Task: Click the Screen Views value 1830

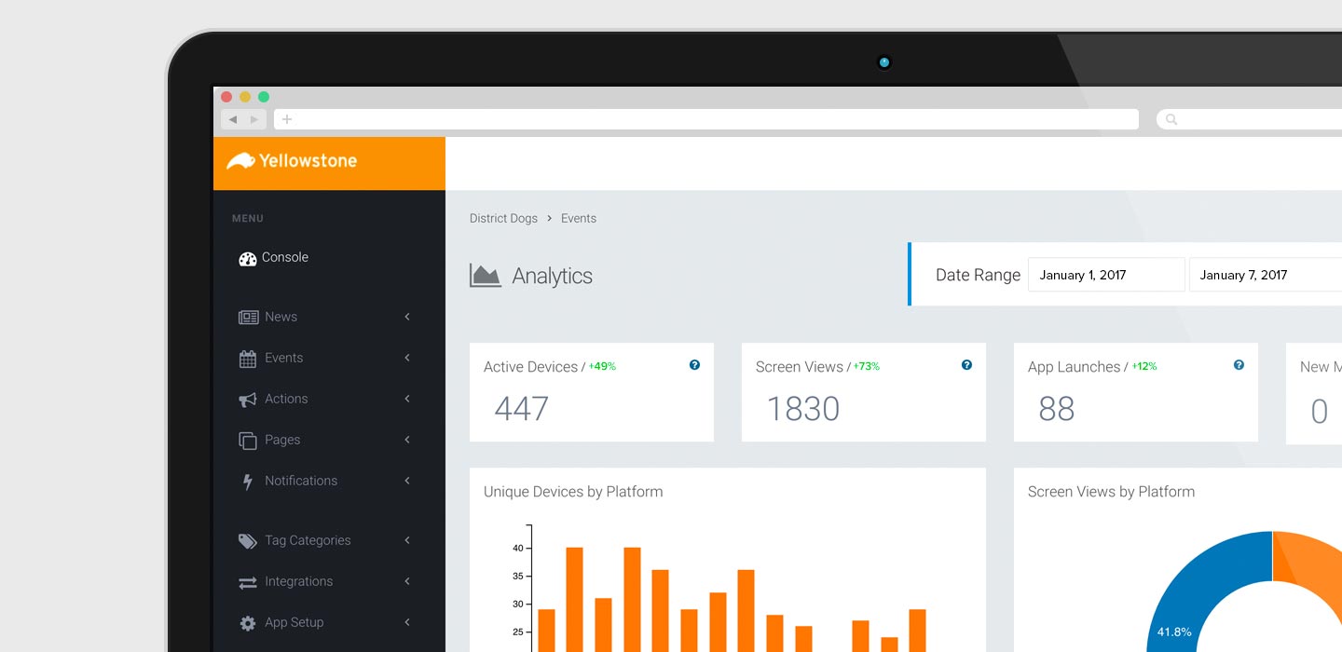Action: point(802,409)
